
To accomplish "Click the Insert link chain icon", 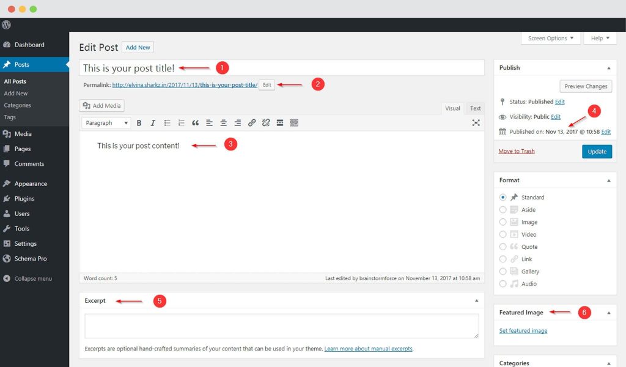I will [x=252, y=123].
